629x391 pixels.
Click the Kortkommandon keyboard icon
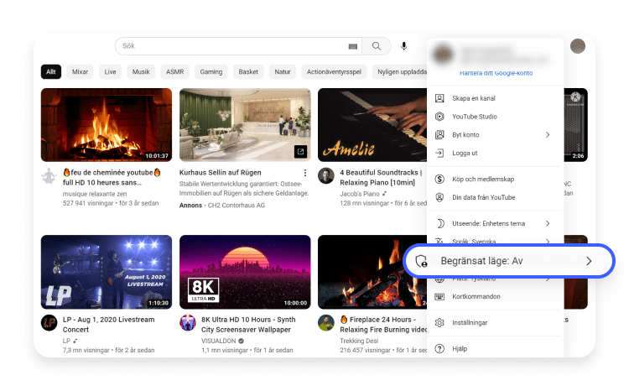[439, 297]
